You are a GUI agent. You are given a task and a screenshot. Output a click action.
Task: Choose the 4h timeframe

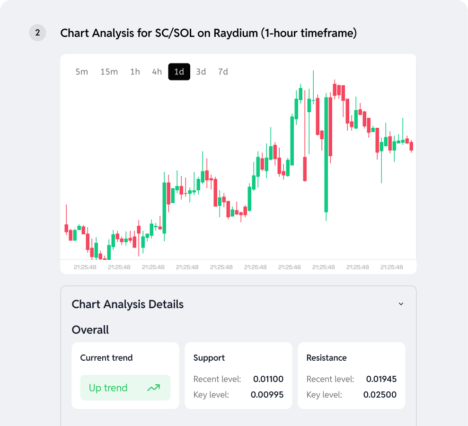[x=157, y=71]
